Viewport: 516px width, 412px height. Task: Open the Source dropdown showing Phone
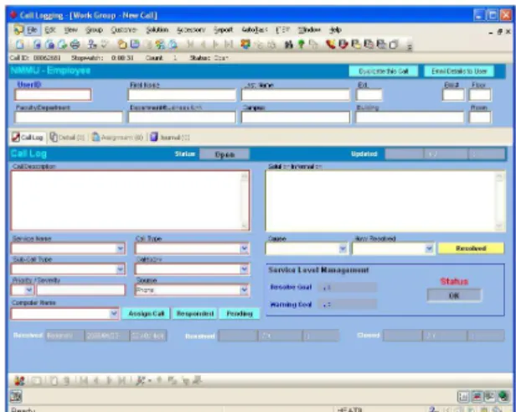click(244, 290)
